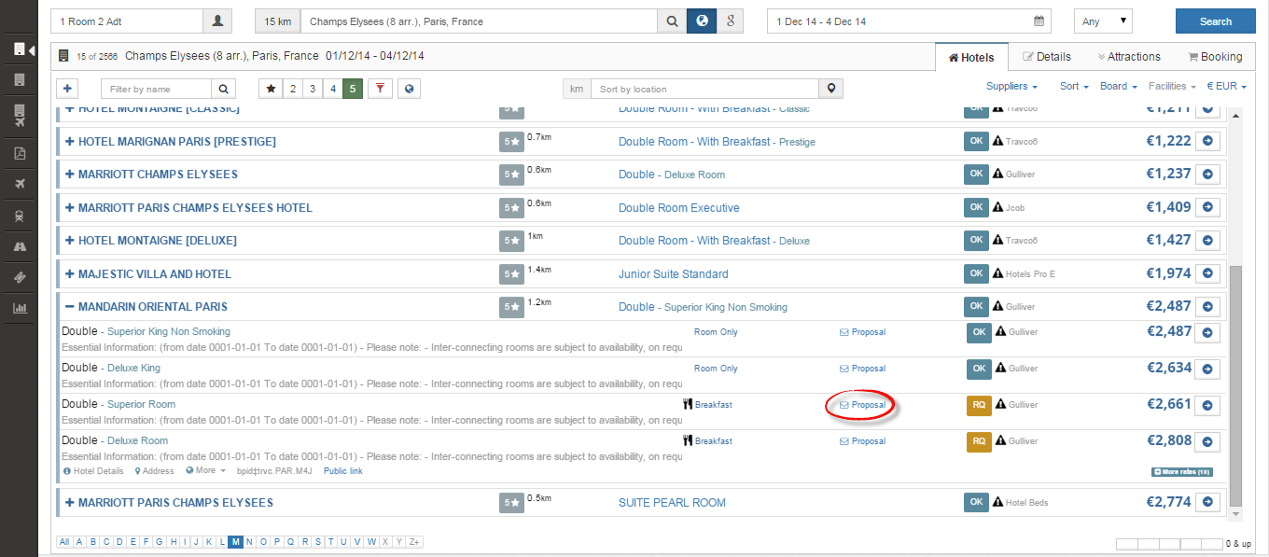Screen dimensions: 1269x557
Task: Click the flights plane icon in sidebar
Action: [19, 185]
